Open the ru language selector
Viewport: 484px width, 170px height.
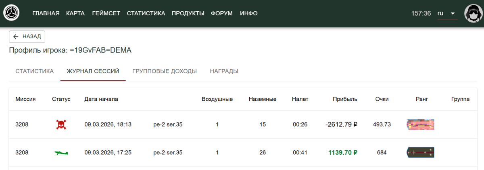pyautogui.click(x=441, y=13)
